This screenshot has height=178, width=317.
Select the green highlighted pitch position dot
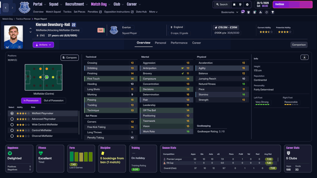click(x=47, y=77)
